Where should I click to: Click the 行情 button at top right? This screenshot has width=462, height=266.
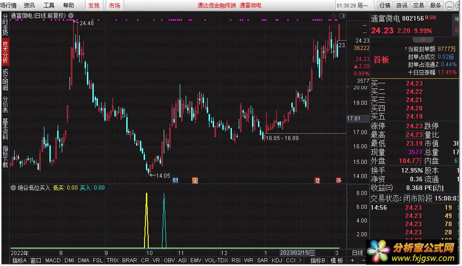pyautogui.click(x=385, y=5)
